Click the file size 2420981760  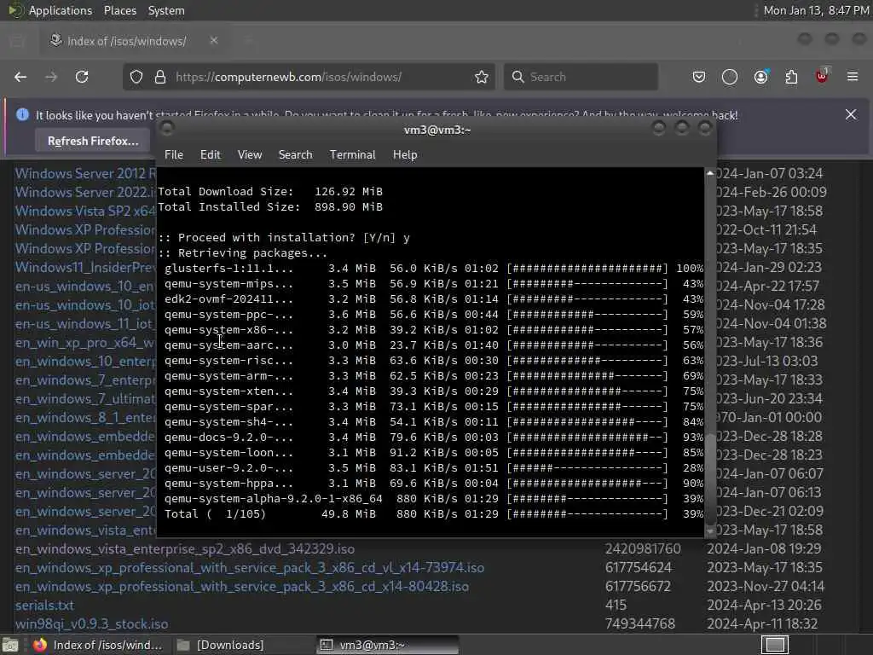tap(643, 549)
